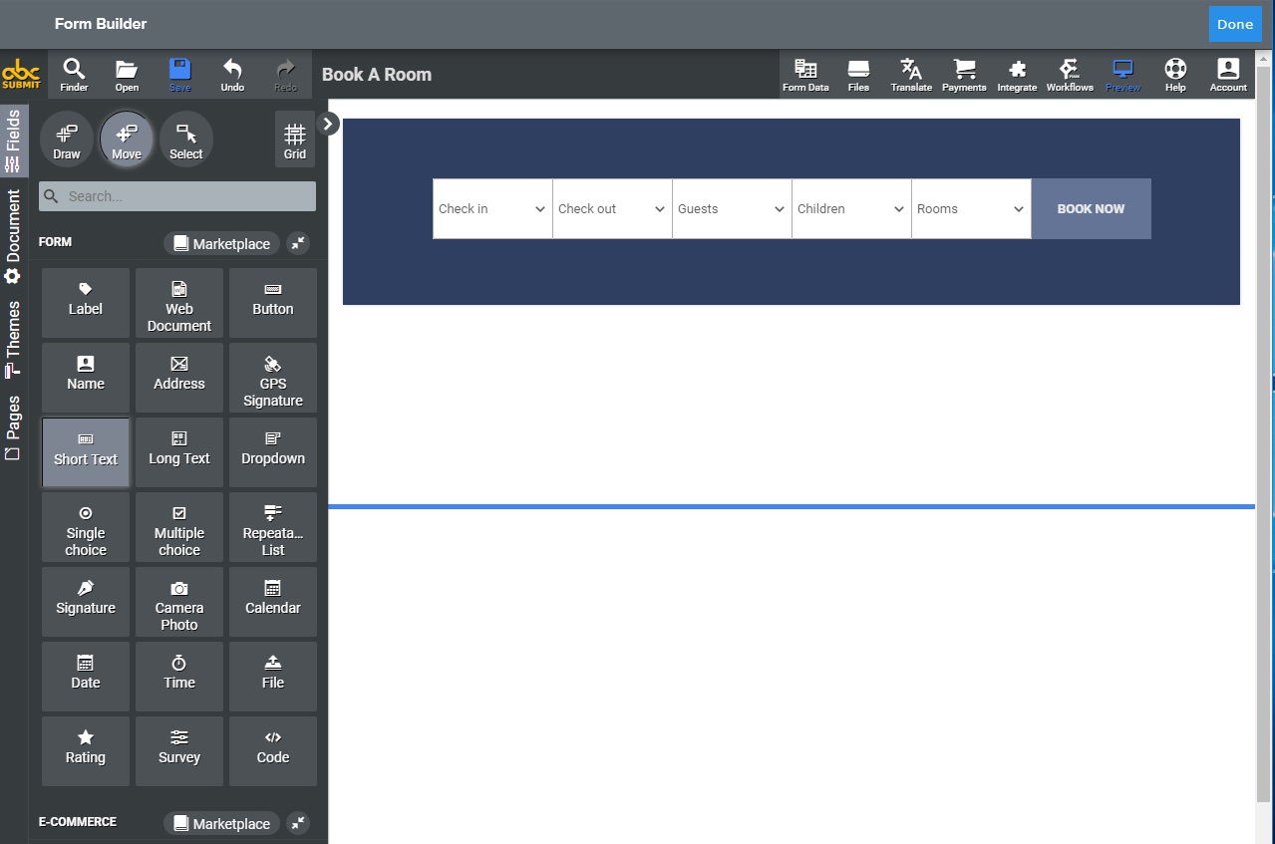Click the BOOK NOW button
The width and height of the screenshot is (1275, 844).
click(1091, 209)
